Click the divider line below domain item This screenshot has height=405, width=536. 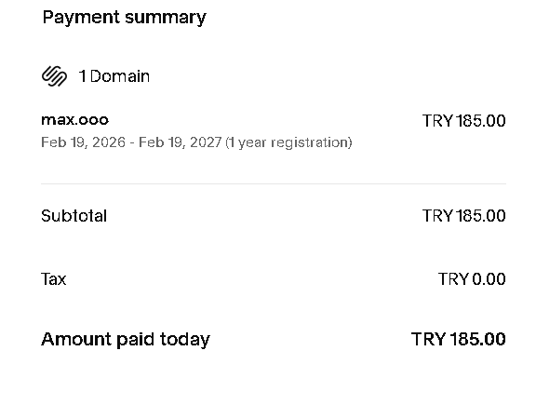[274, 183]
